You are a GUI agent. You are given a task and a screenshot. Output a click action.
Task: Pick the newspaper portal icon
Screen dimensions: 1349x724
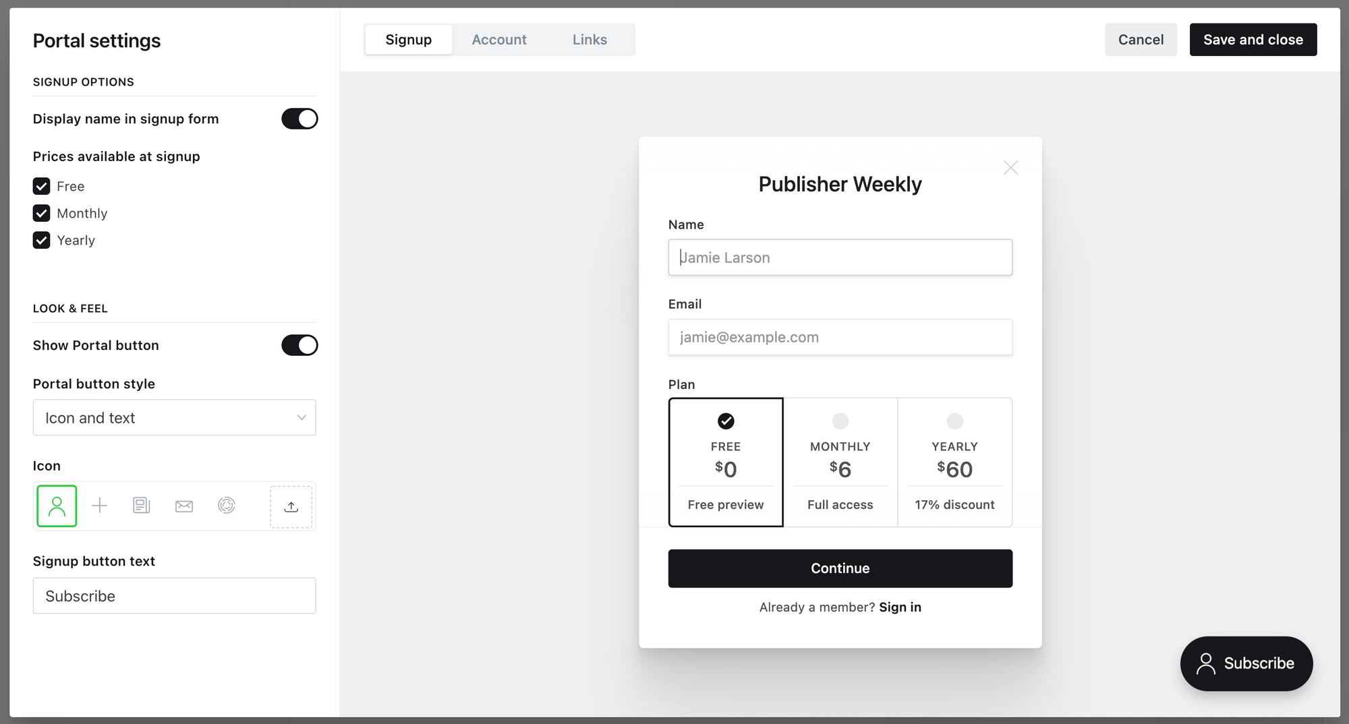coord(142,506)
